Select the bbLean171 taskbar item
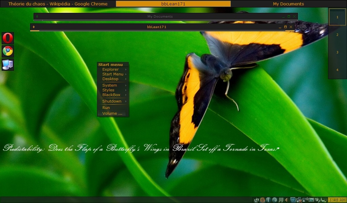The height and width of the screenshot is (203, 347). point(173,4)
